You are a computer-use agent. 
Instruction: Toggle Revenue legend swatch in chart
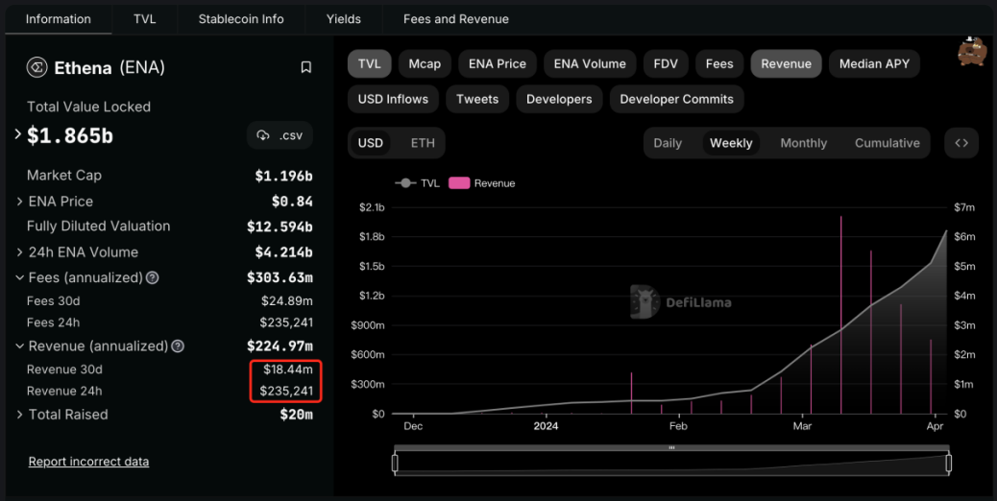tap(459, 183)
